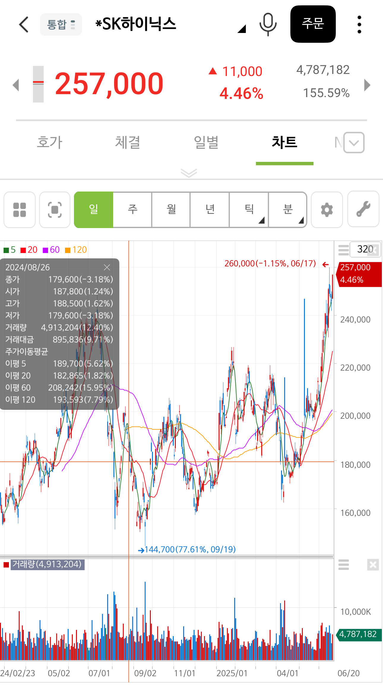Viewport: 383px width, 686px height.
Task: Open the volume panel hamburger menu
Action: 344,565
